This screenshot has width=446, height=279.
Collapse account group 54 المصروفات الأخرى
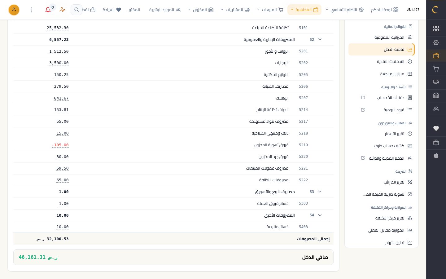tap(320, 215)
